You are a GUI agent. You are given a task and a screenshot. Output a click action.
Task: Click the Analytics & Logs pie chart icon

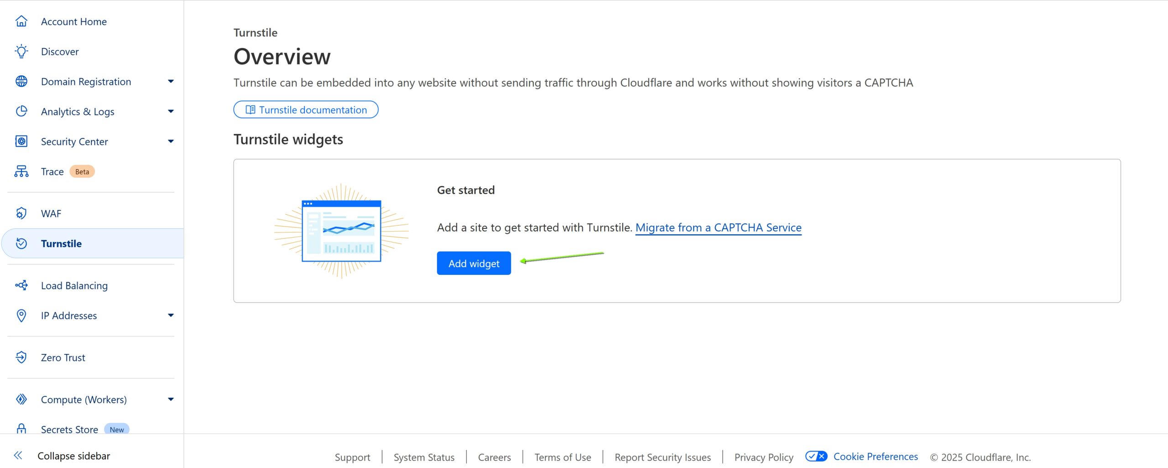point(21,112)
